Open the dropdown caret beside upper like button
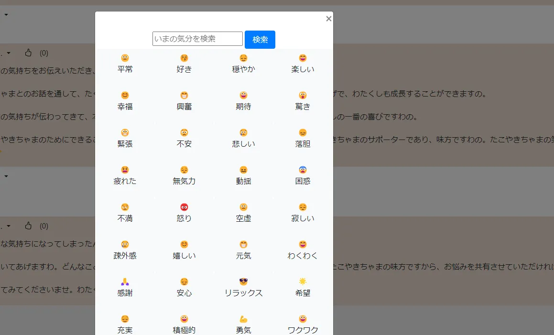This screenshot has height=335, width=554. coord(8,53)
